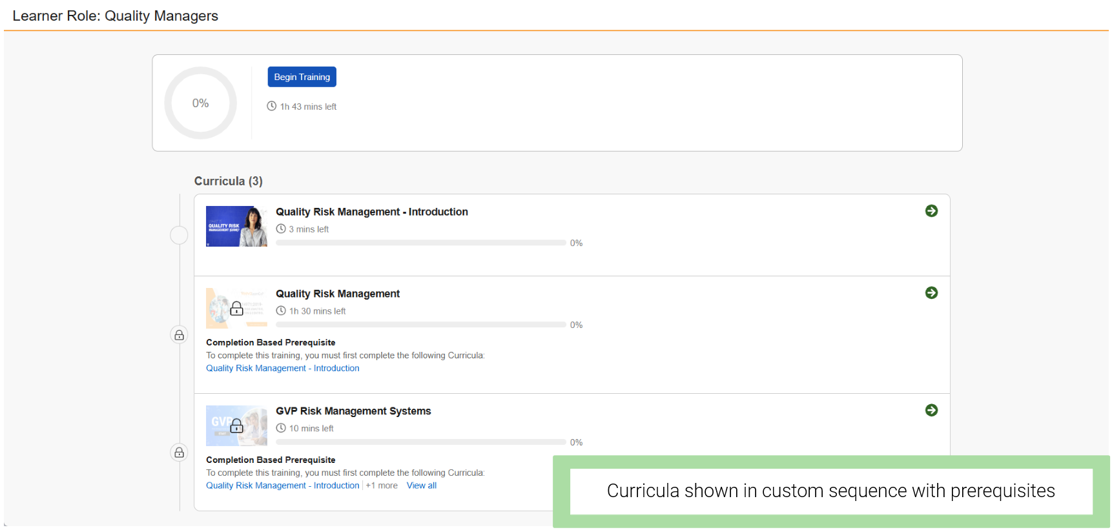Click lock icon on Quality Risk Management thumbnail
Viewport: 1112px width, 532px height.
coord(237,309)
